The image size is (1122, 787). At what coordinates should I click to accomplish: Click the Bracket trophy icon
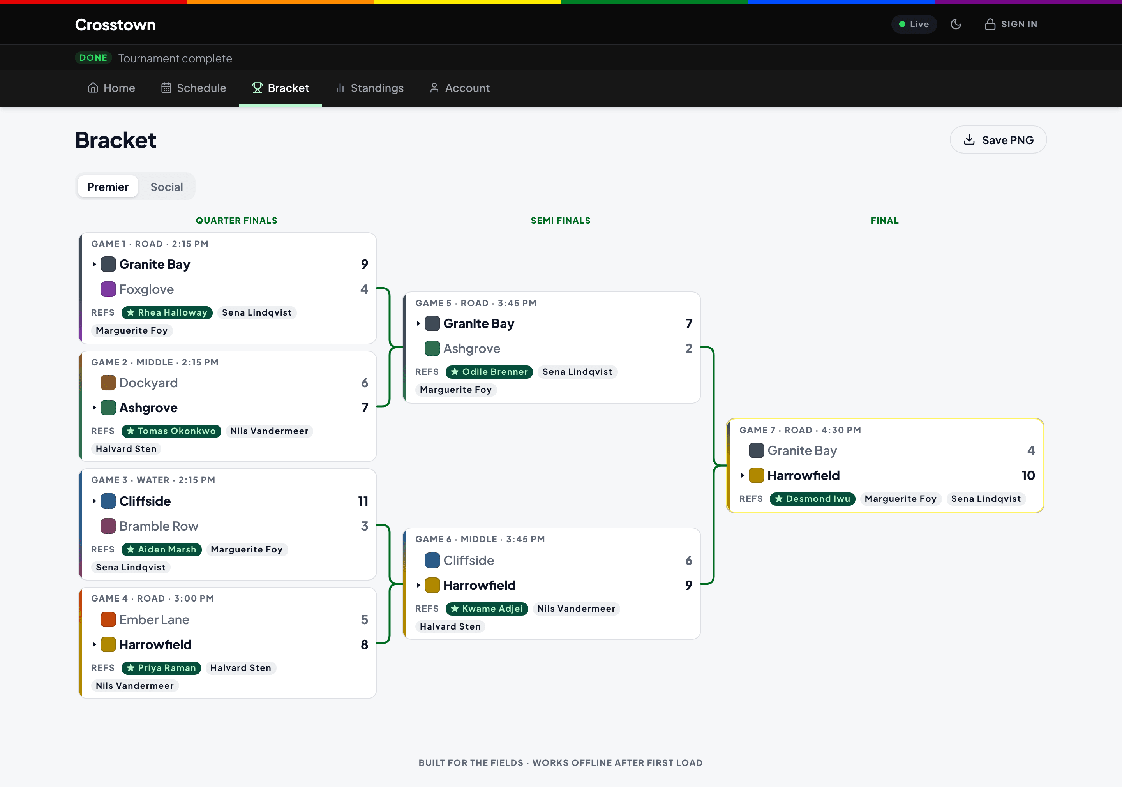point(257,88)
